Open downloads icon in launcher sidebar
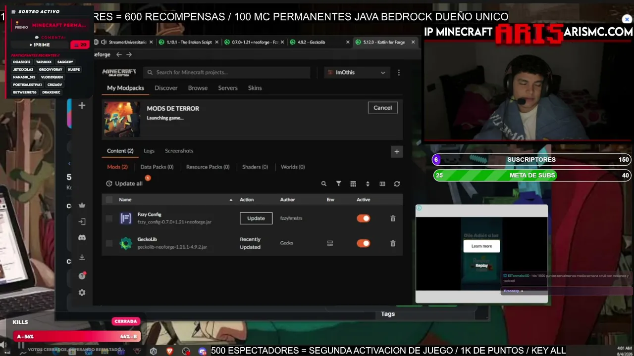The height and width of the screenshot is (356, 634). (x=82, y=257)
